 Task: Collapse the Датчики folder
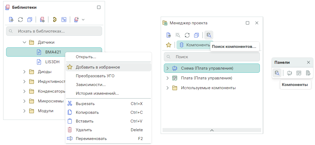click(24, 42)
